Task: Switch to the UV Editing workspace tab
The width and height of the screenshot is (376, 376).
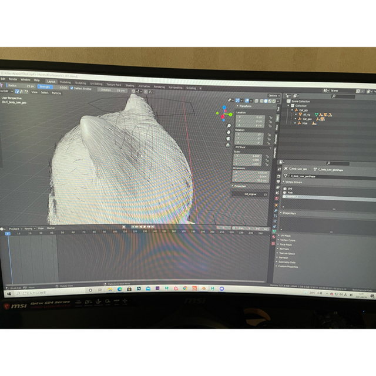Action: (x=96, y=83)
